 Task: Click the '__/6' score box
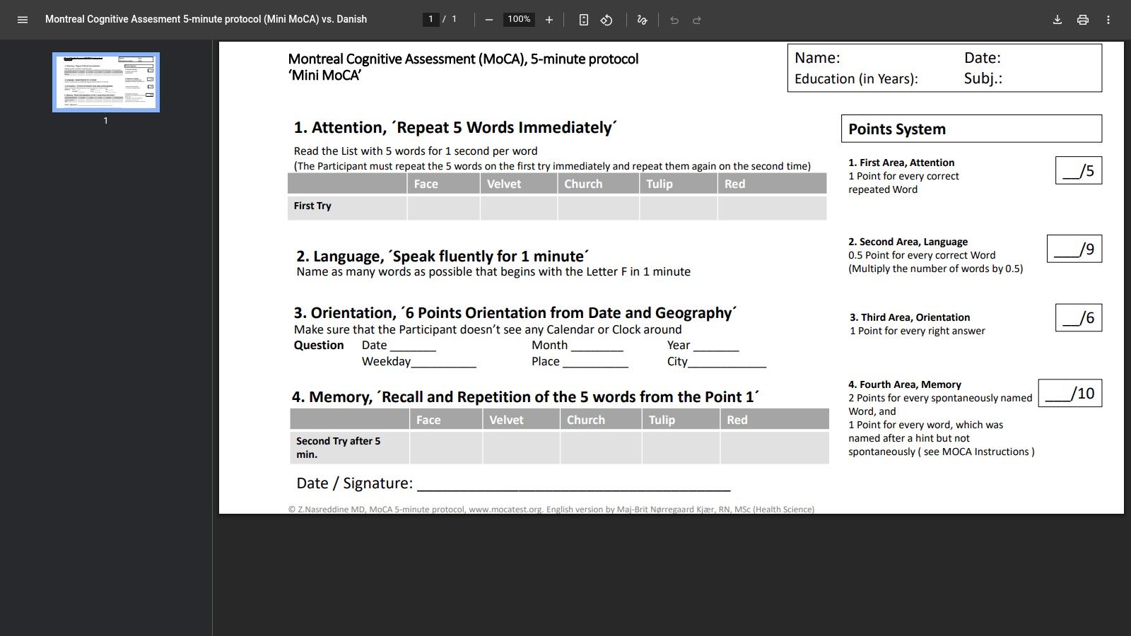click(x=1079, y=318)
